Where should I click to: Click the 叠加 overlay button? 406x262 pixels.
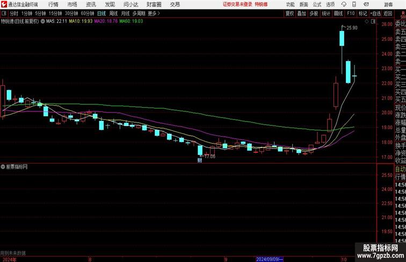point(302,13)
